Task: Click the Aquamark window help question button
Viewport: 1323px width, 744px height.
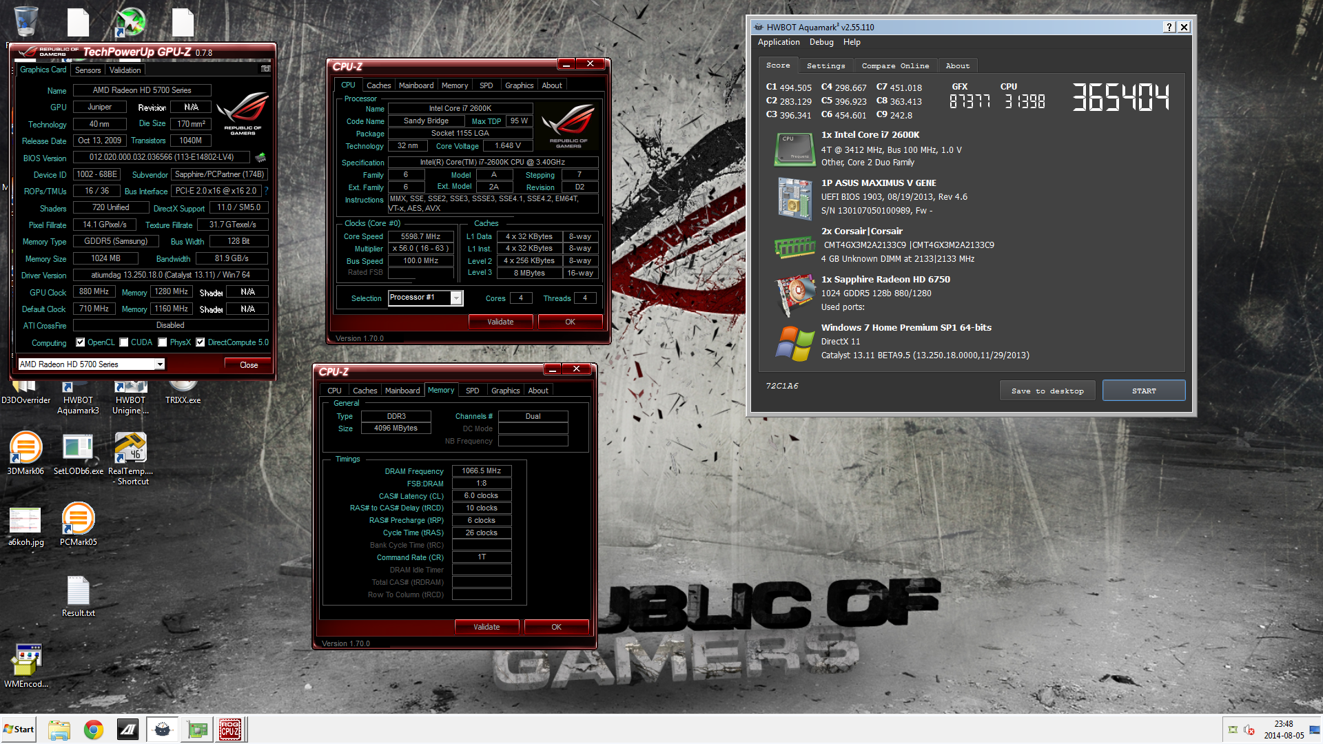Action: 1169,27
